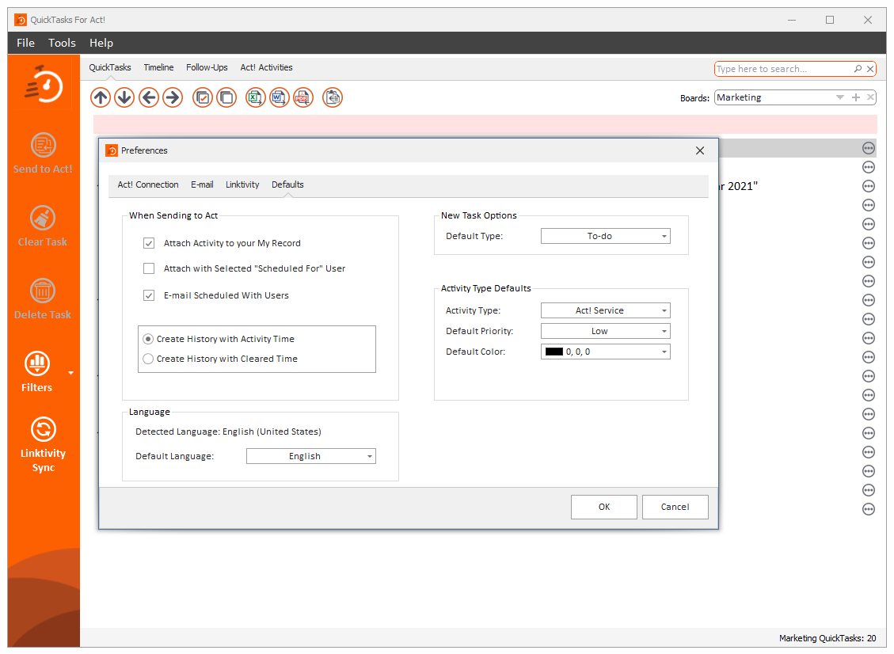Close the Preferences dialog with the X

pyautogui.click(x=700, y=150)
